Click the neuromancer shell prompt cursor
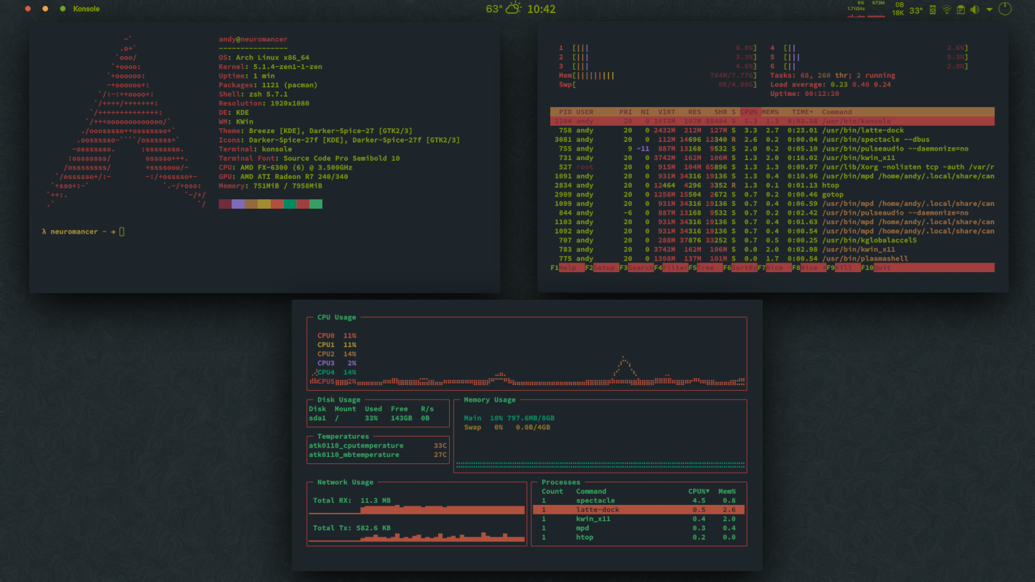The width and height of the screenshot is (1035, 582). tap(122, 231)
